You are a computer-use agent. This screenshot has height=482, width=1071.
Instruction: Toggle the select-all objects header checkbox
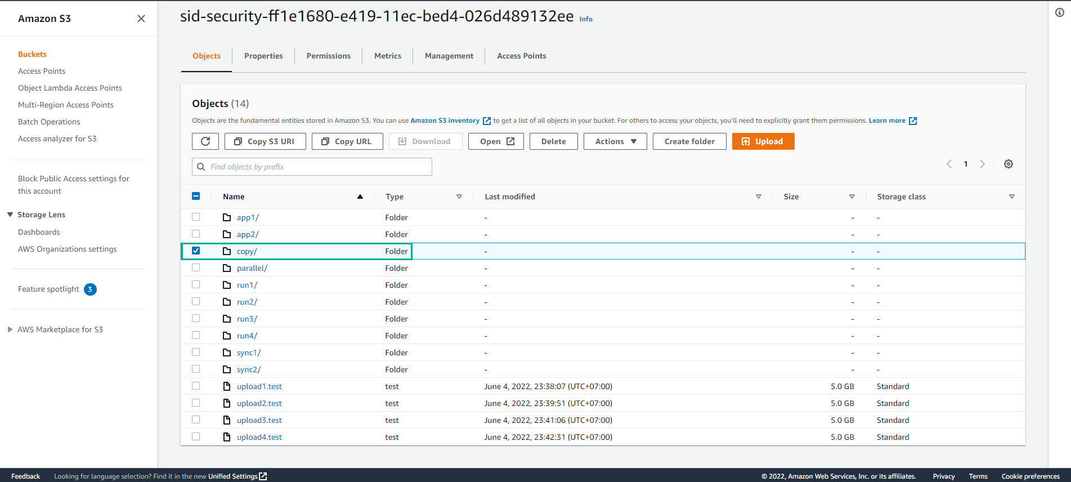point(196,196)
